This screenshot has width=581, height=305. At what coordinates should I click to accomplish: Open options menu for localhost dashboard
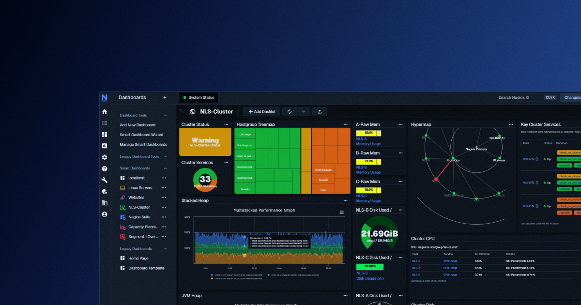point(164,178)
